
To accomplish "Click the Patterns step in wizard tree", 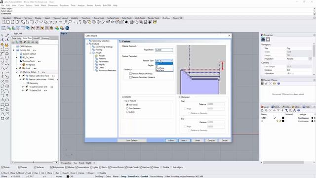I will (102, 58).
